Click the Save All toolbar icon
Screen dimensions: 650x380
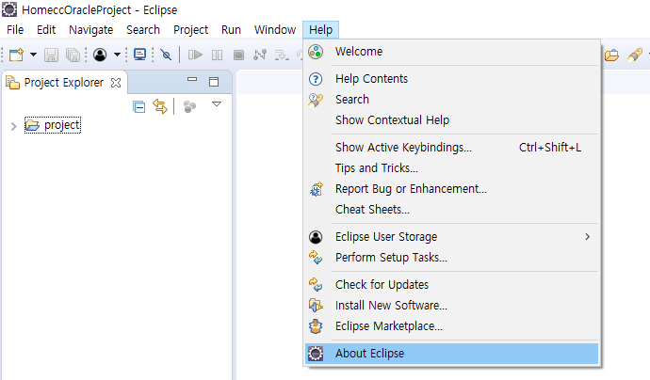tap(73, 55)
